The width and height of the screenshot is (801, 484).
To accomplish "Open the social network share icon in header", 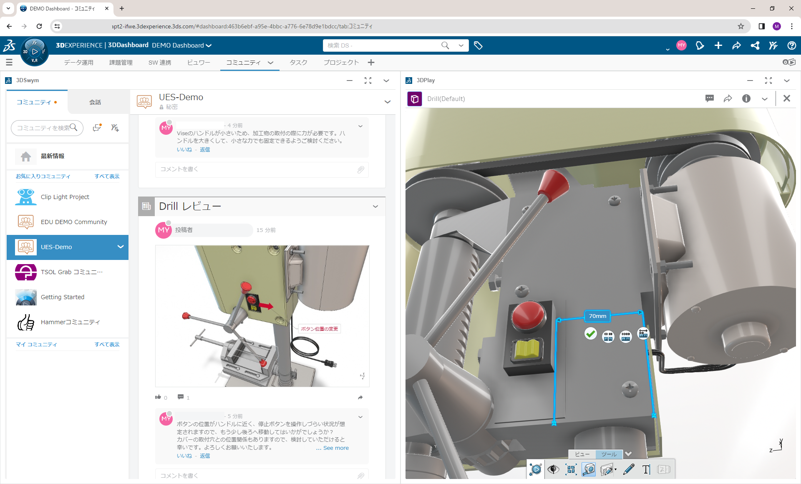I will coord(755,45).
